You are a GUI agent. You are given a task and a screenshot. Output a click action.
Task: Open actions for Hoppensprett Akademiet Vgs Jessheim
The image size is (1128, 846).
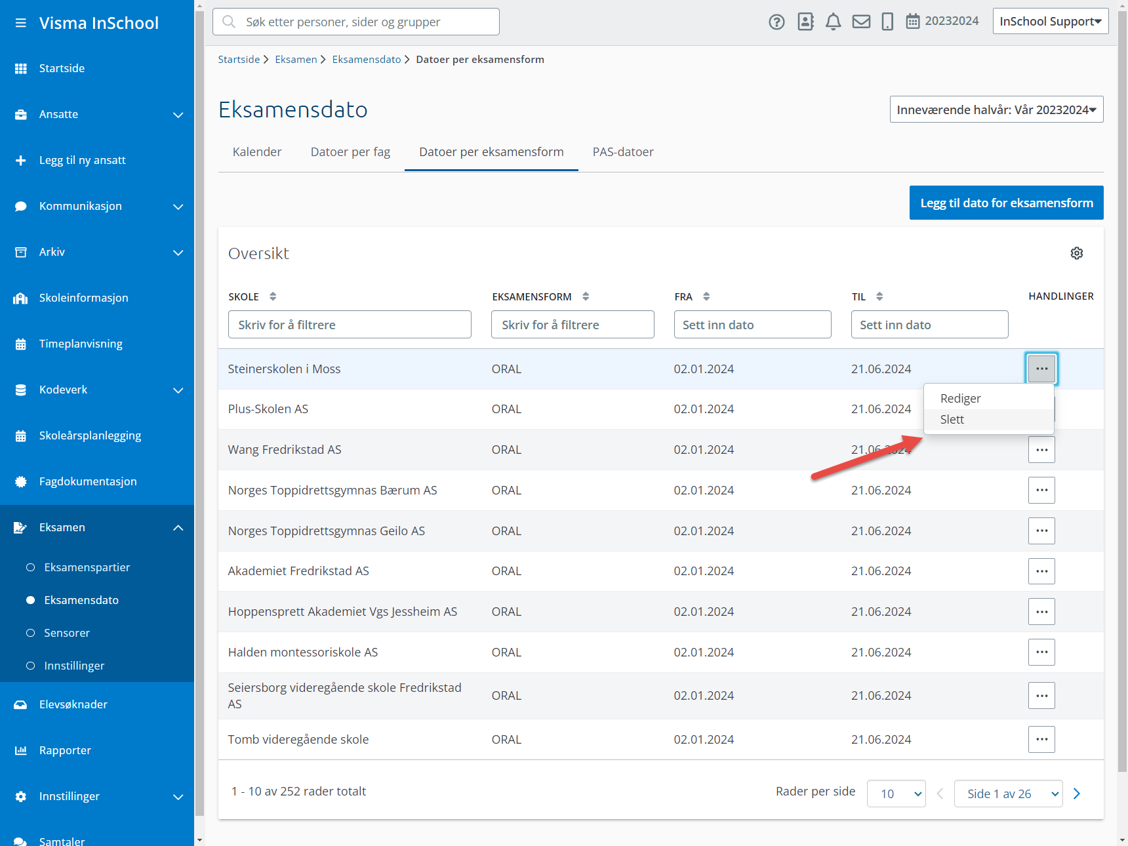1041,612
